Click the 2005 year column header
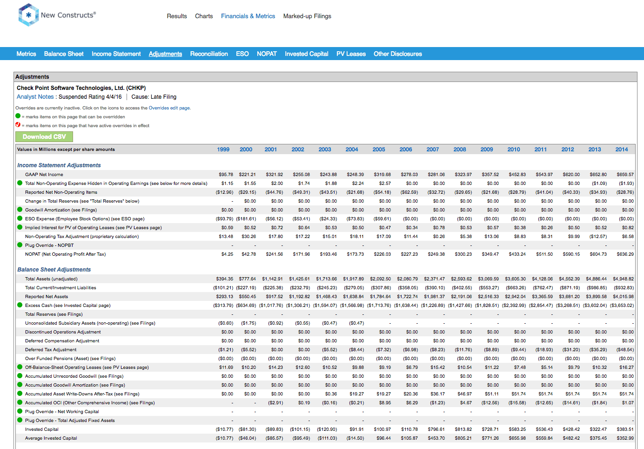The height and width of the screenshot is (449, 644). coord(379,150)
